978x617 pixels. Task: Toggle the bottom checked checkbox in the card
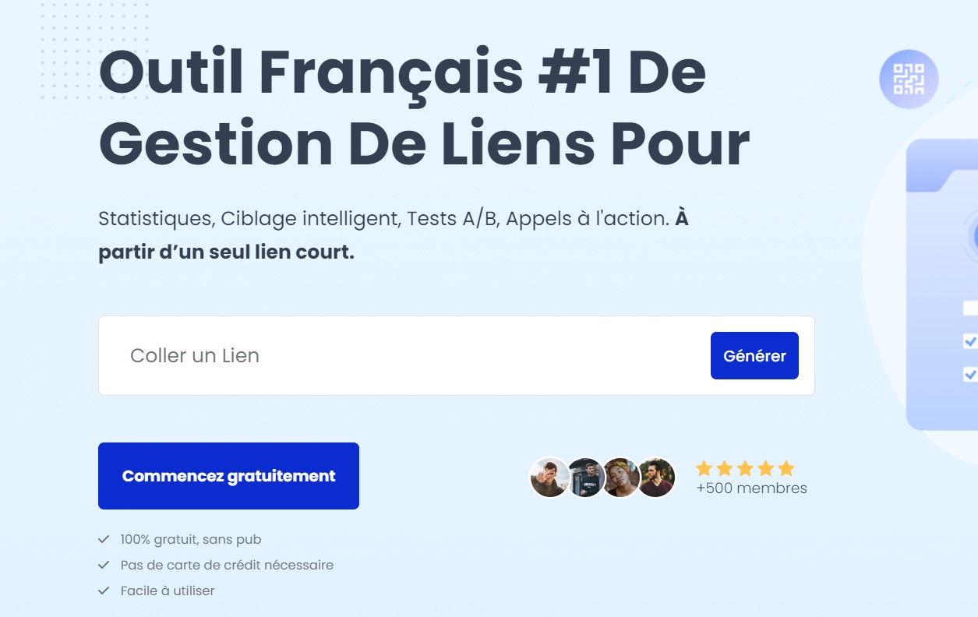click(970, 374)
